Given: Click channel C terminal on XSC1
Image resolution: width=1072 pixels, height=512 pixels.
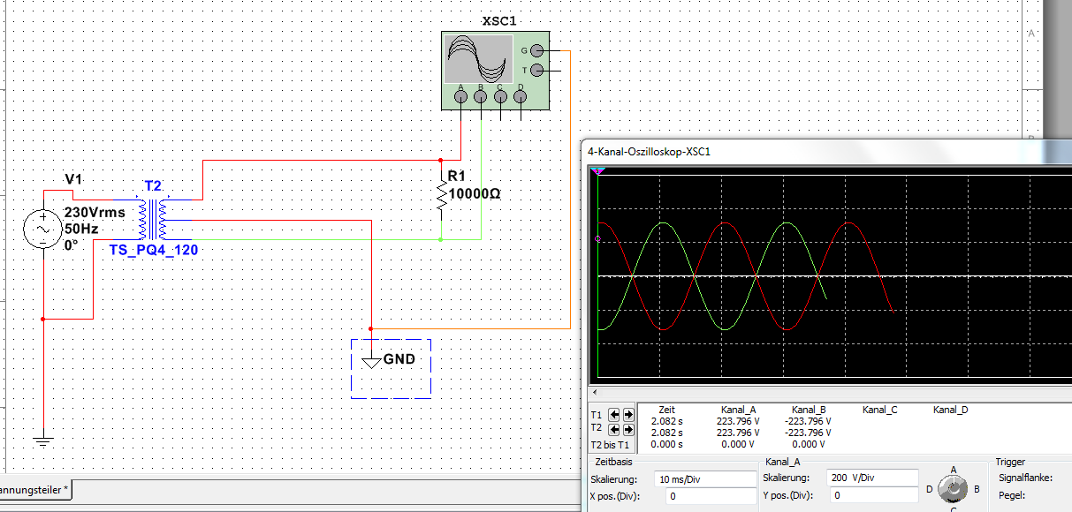Looking at the screenshot, I should (x=501, y=97).
